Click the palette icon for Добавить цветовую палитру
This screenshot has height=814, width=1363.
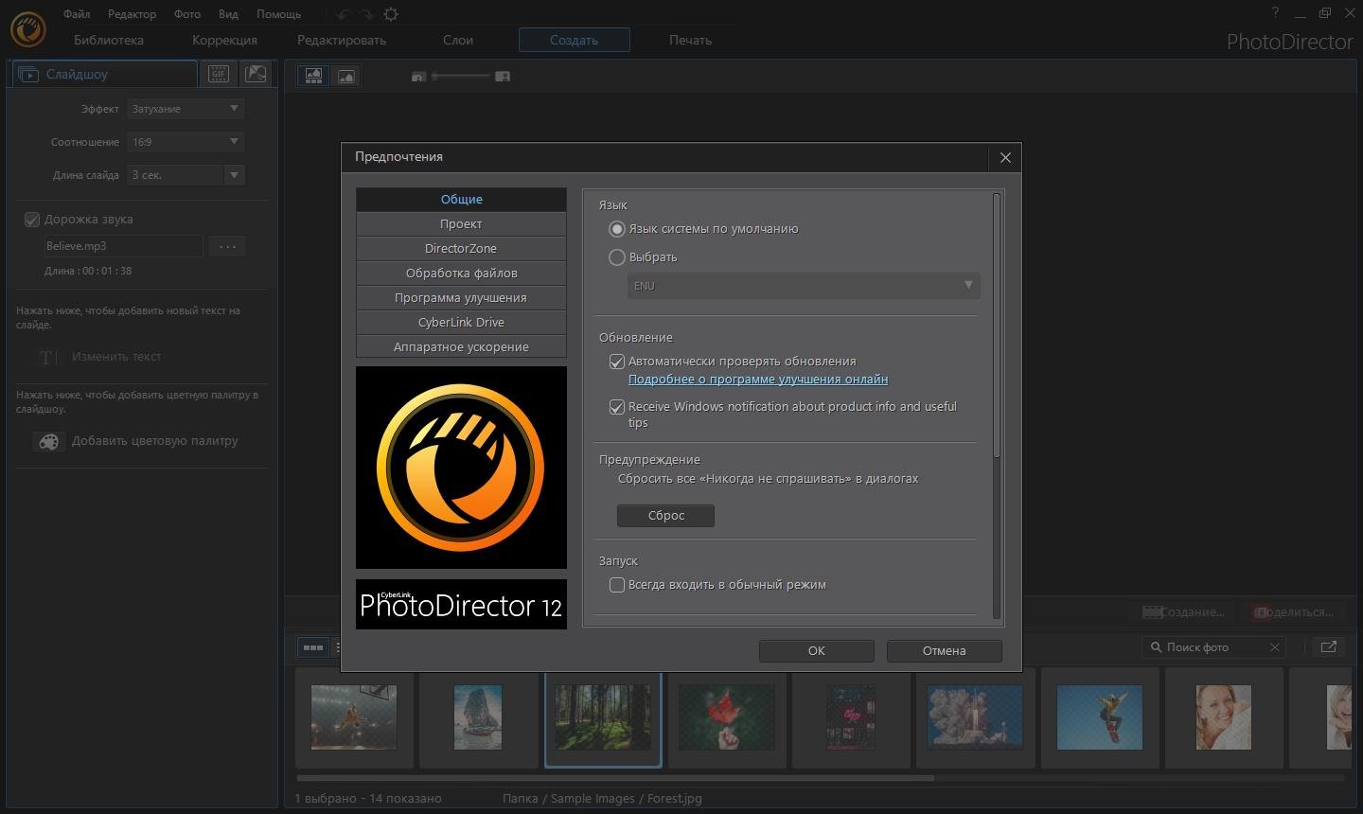49,441
